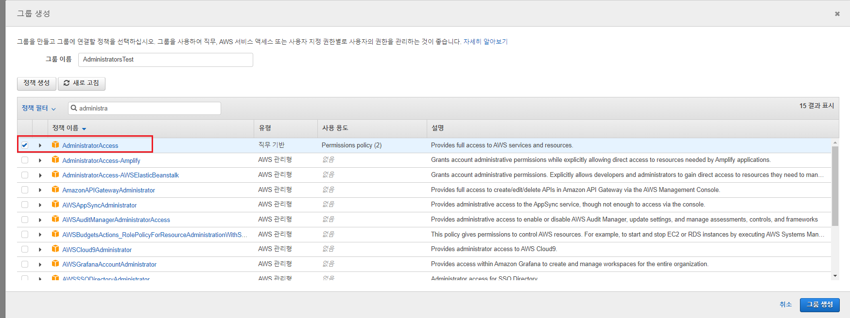The height and width of the screenshot is (318, 850).
Task: Check the AWSGrafanaAccountAdministrator checkbox
Action: click(25, 264)
